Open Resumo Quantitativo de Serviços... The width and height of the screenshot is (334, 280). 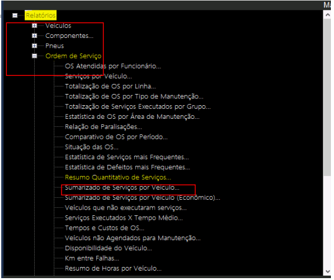point(118,177)
